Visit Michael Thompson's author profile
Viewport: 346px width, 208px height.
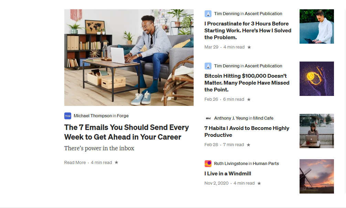[x=93, y=116]
